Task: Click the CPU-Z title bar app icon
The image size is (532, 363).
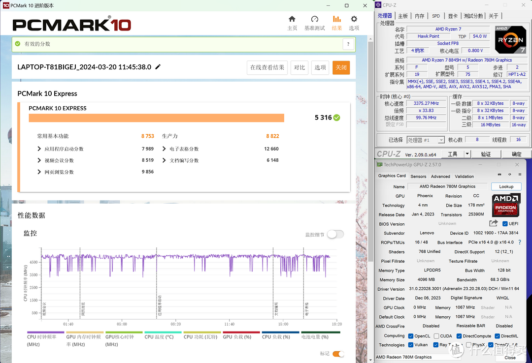Action: 378,5
